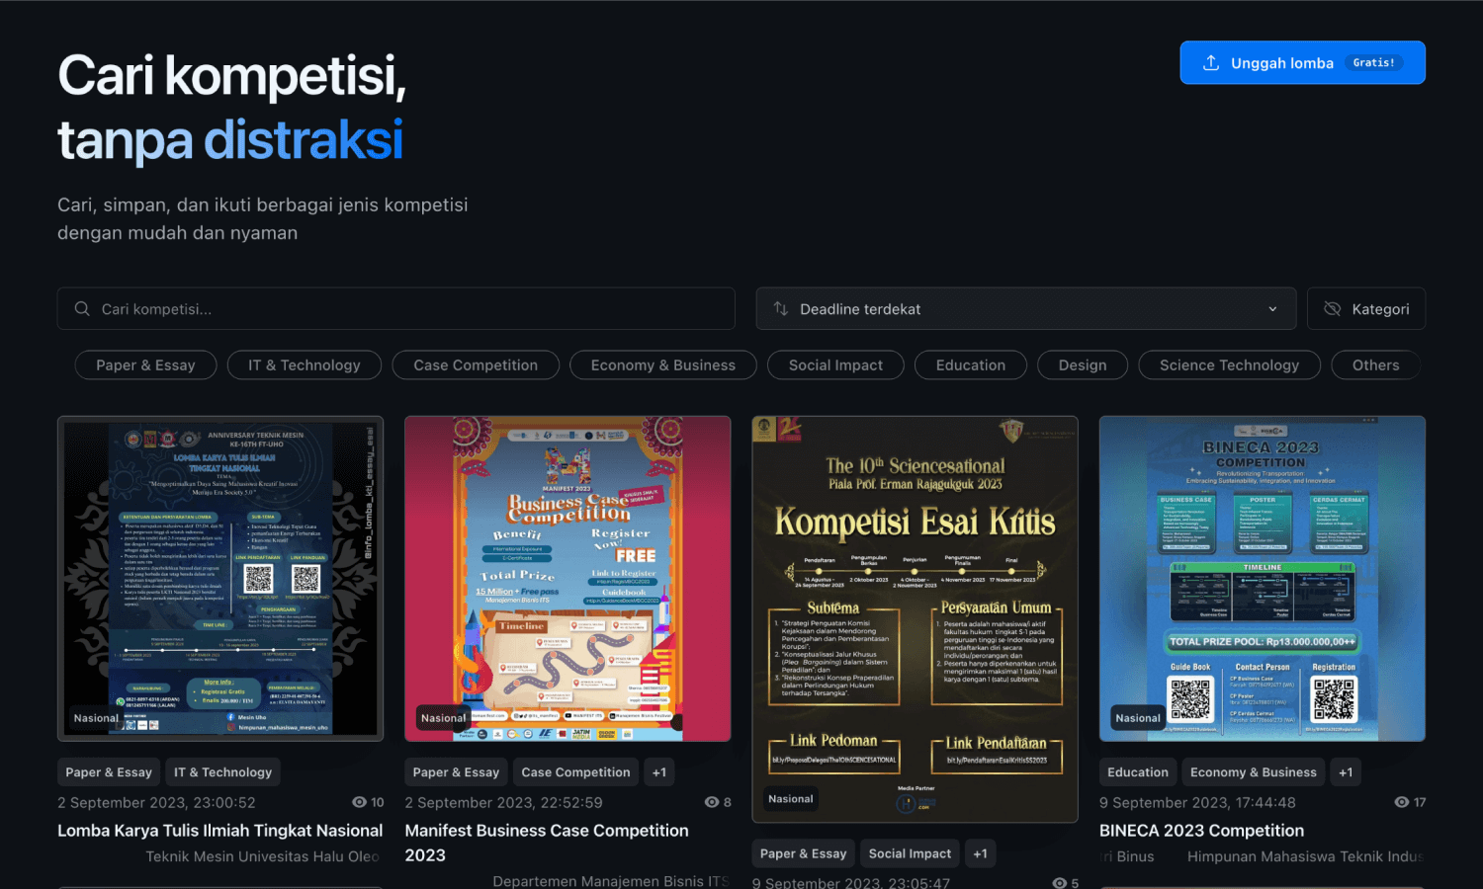Viewport: 1483px width, 889px height.
Task: Expand the dropdown chevron arrow in sort box
Action: pyautogui.click(x=1272, y=309)
